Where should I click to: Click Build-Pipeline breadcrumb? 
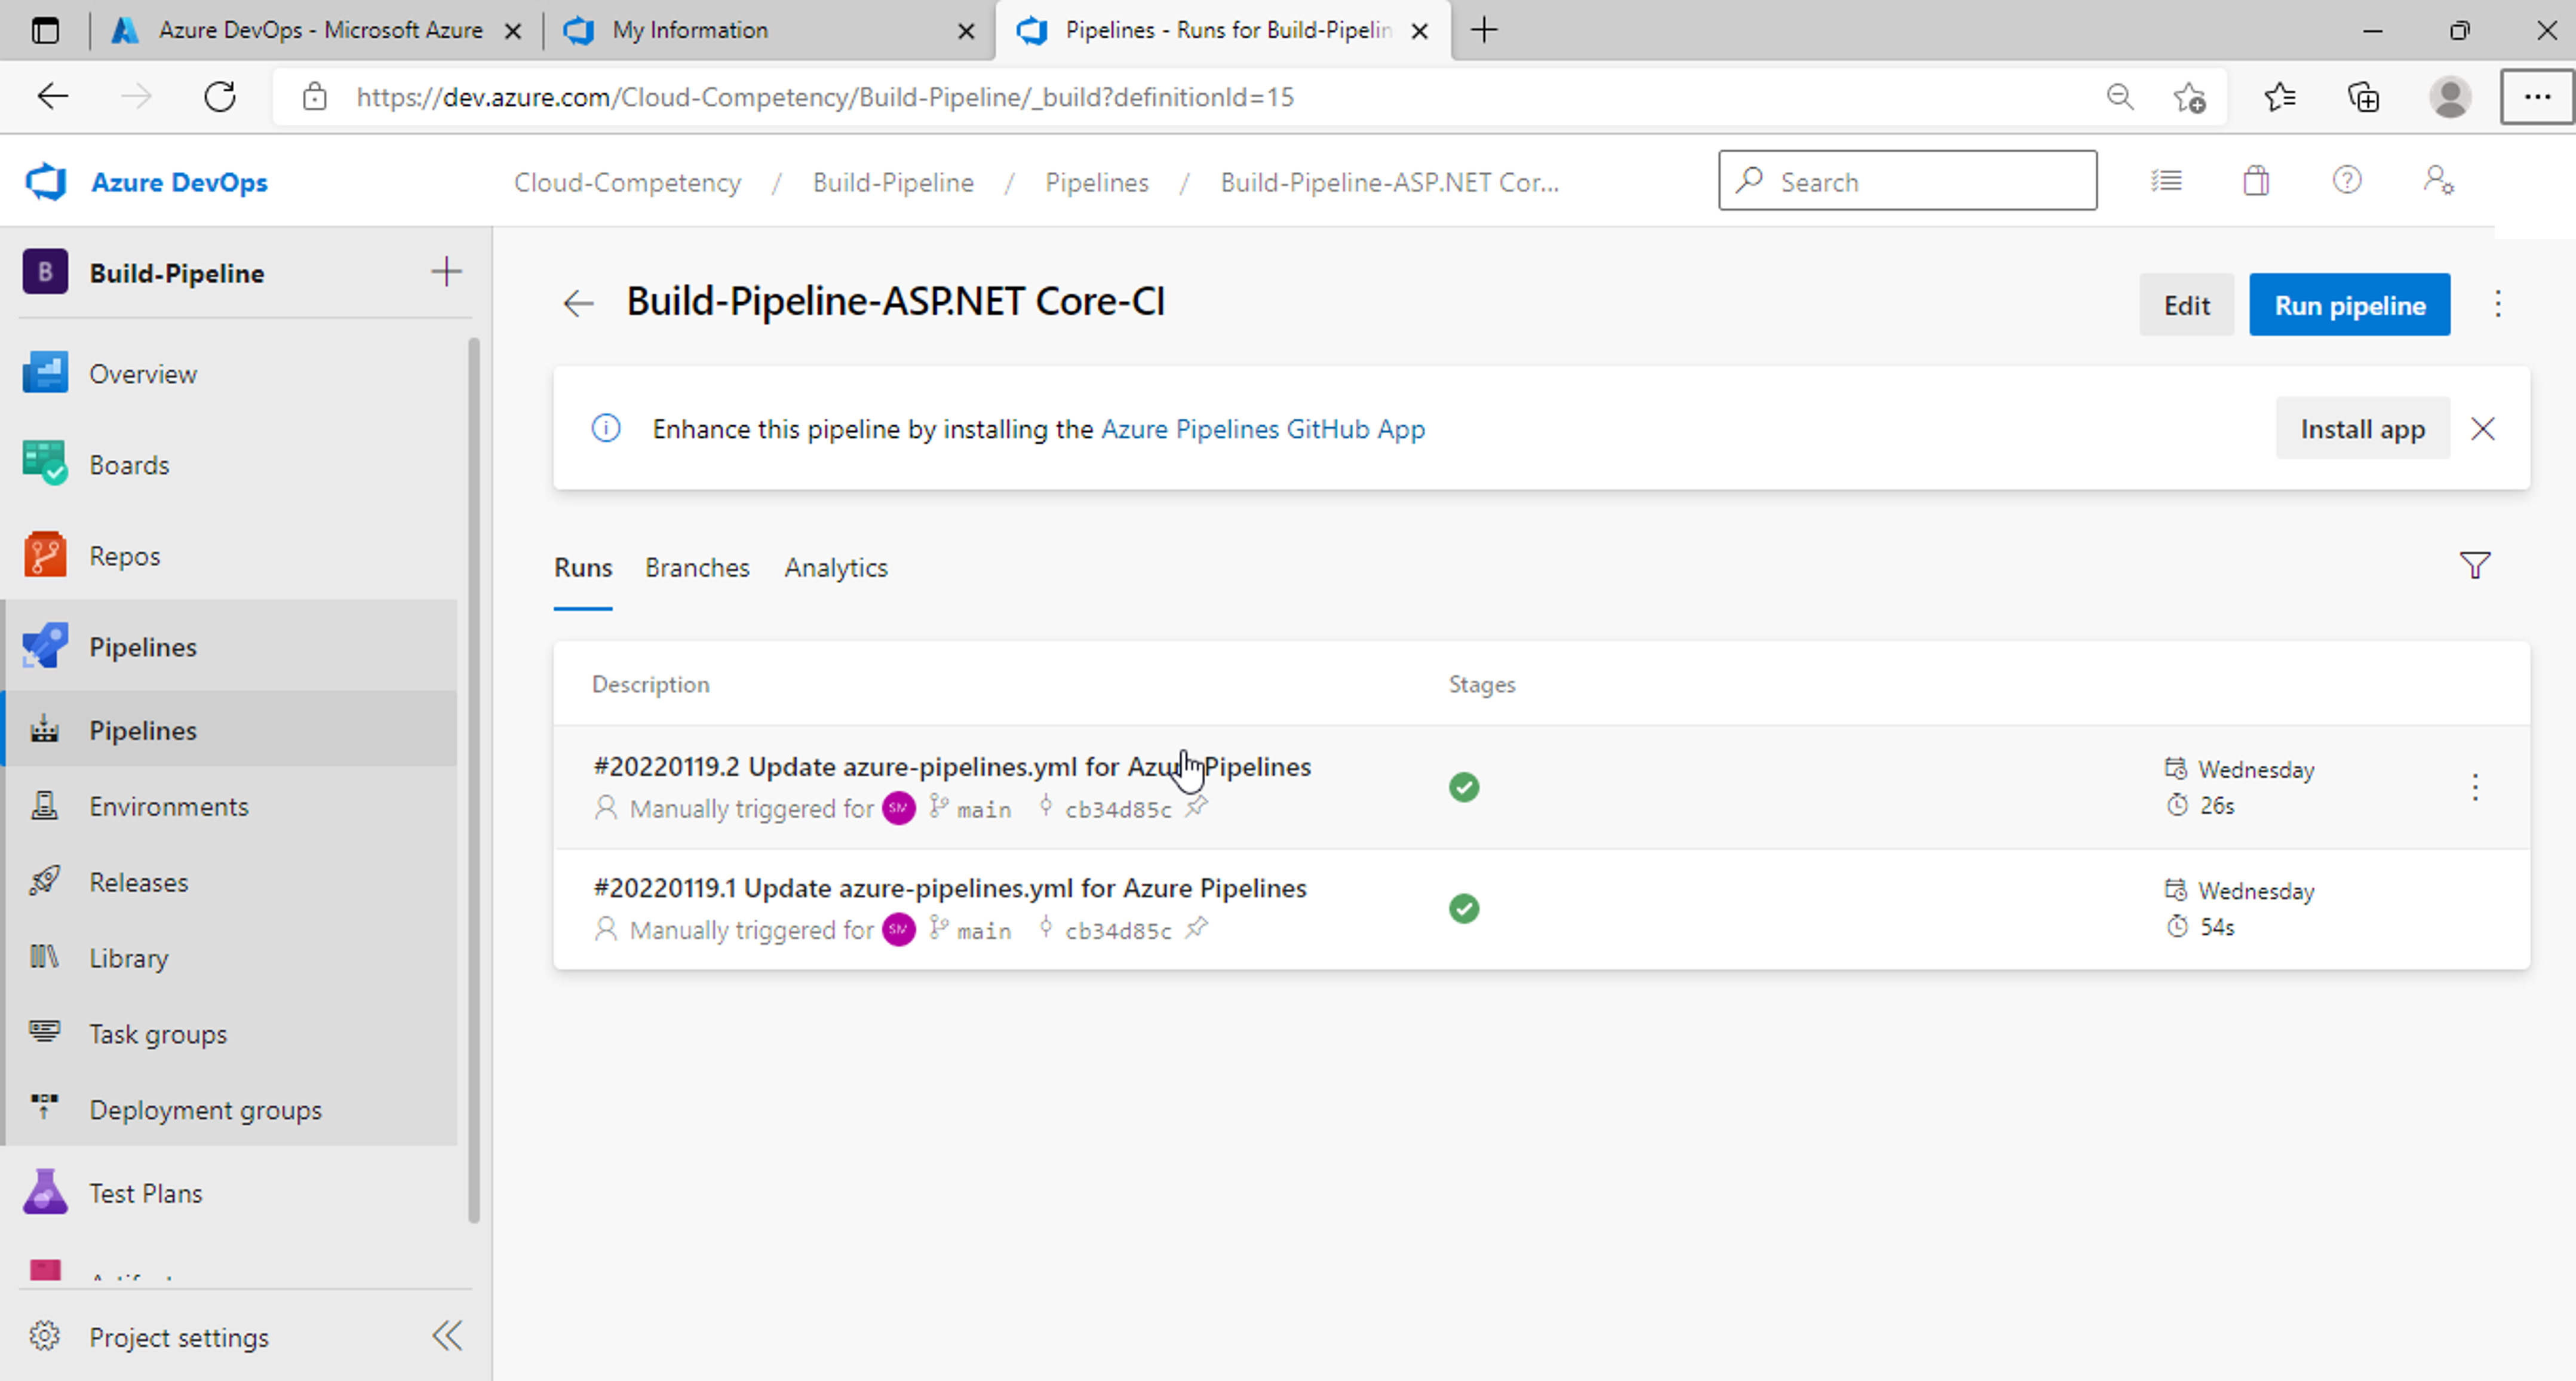click(893, 182)
